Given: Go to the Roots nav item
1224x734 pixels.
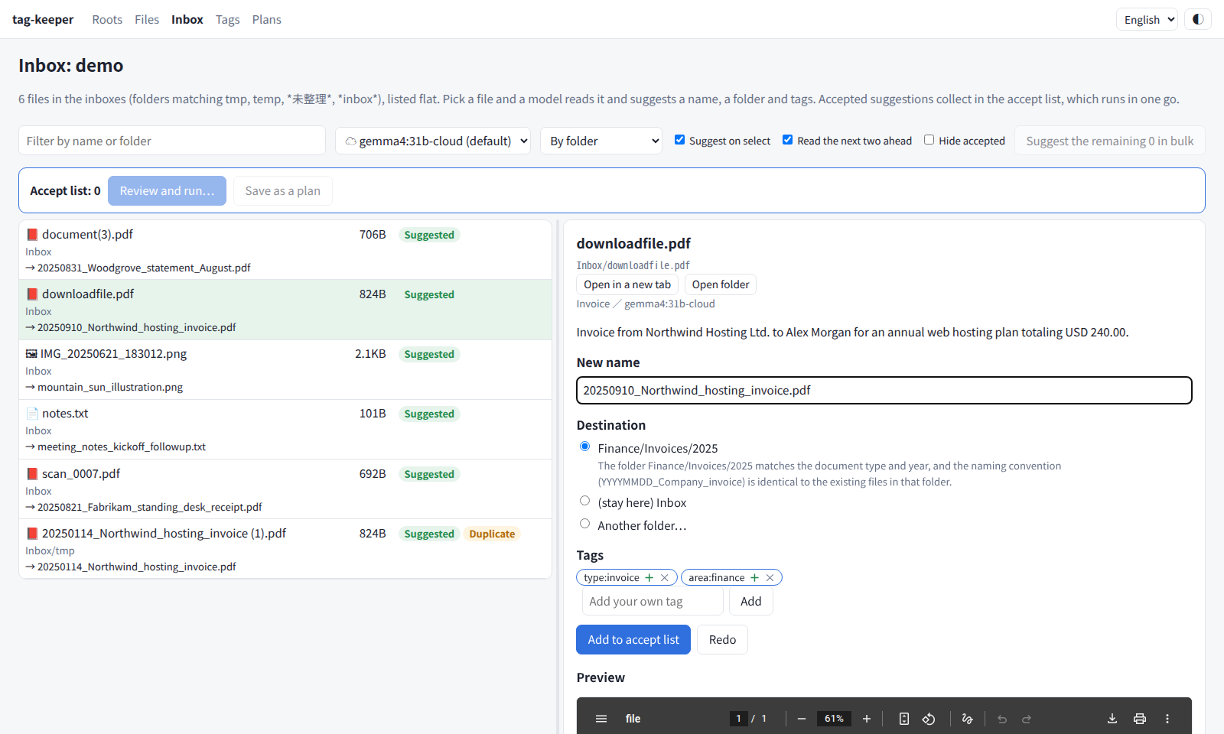Looking at the screenshot, I should pyautogui.click(x=107, y=20).
